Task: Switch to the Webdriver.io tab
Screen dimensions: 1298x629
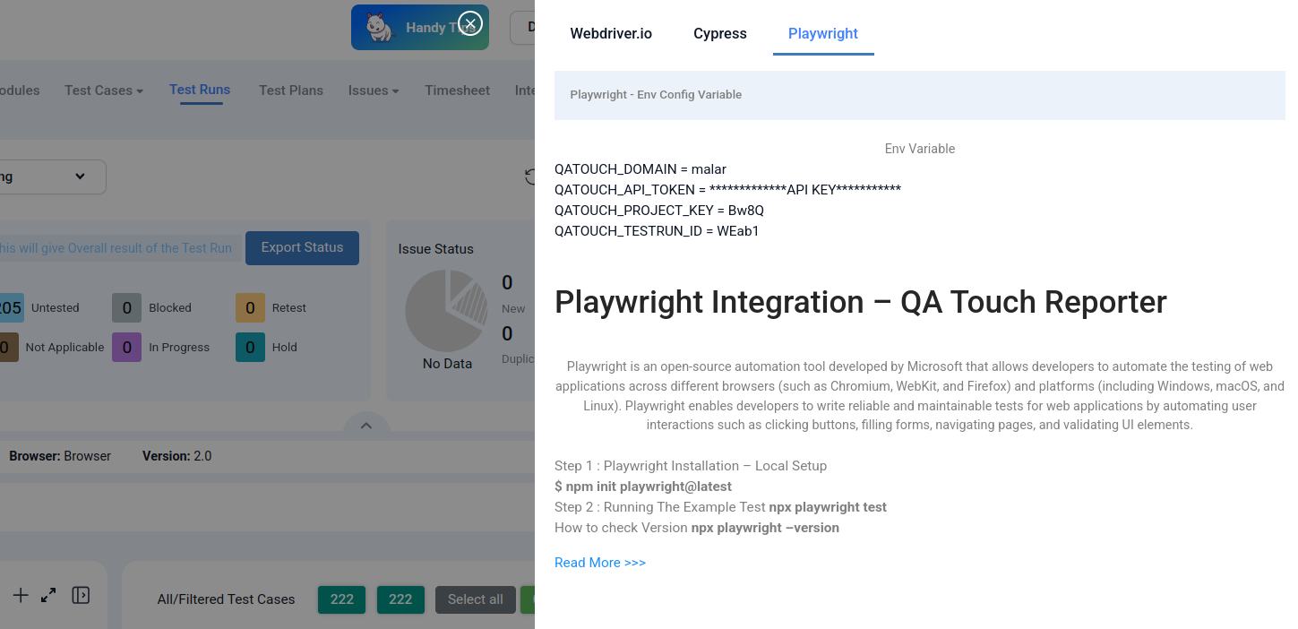Action: (x=611, y=34)
